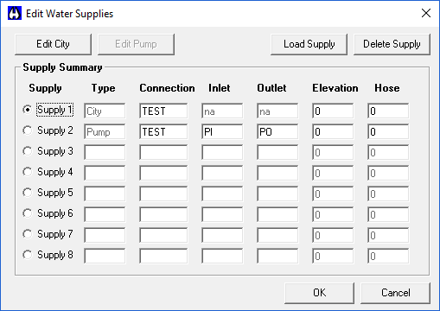Click the Supply 4 Connection field
Screen dimensions: 440x311
pos(163,173)
